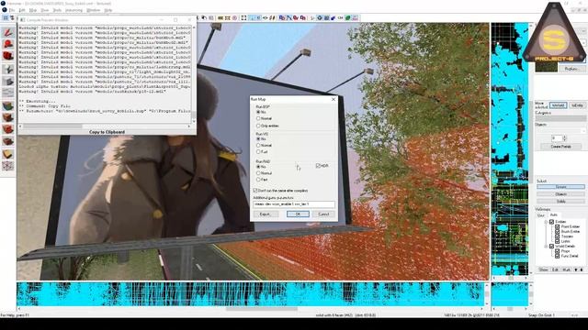The height and width of the screenshot is (330, 588).
Task: Open the View menu
Action: [x=45, y=10]
